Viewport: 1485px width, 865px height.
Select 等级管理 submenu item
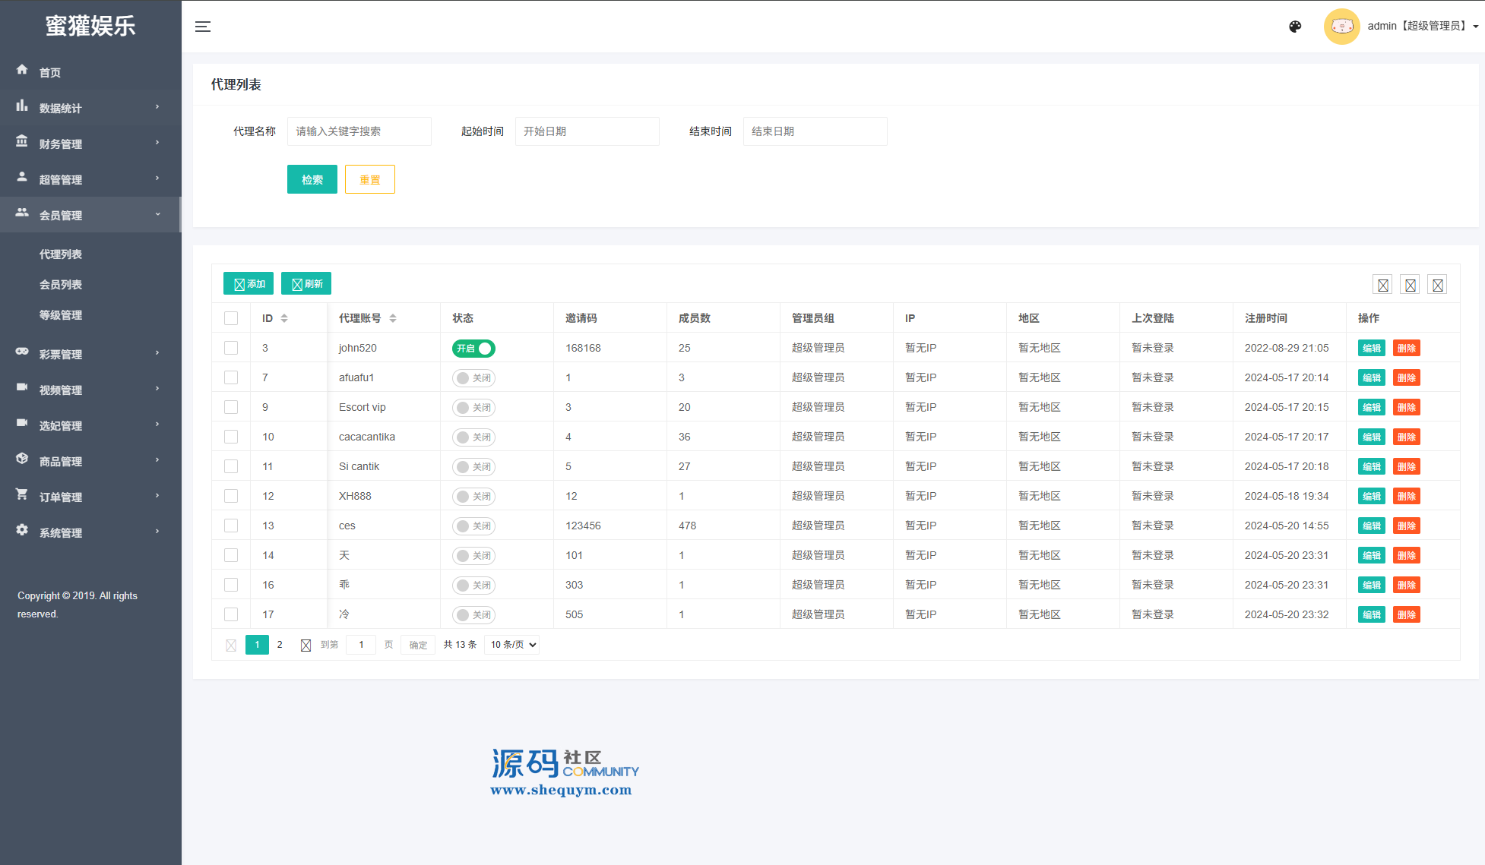tap(61, 315)
